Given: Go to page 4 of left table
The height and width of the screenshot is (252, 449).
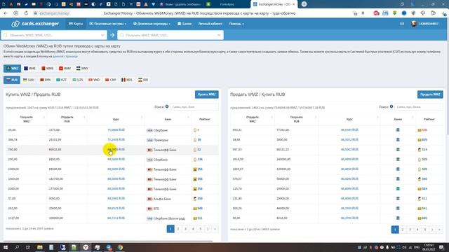Looking at the screenshot, I should [193, 229].
